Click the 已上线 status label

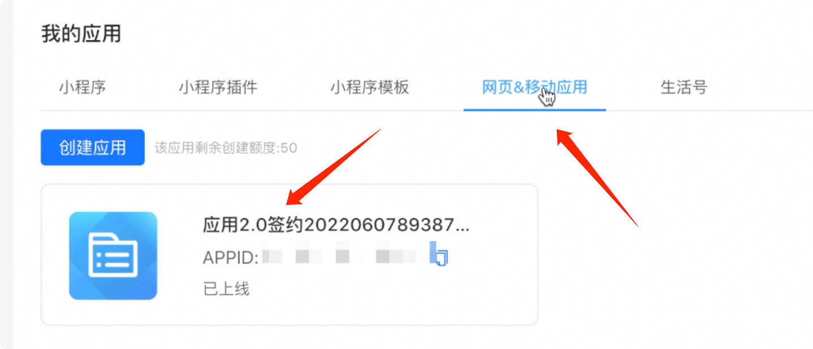tap(226, 289)
